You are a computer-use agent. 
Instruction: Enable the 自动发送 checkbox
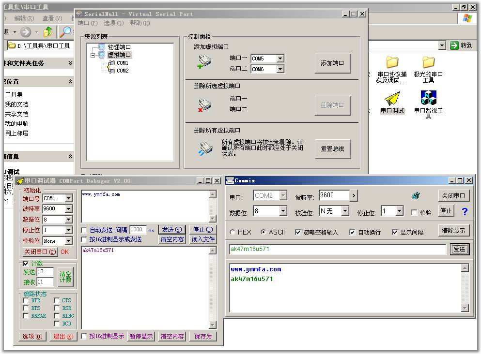pos(85,230)
